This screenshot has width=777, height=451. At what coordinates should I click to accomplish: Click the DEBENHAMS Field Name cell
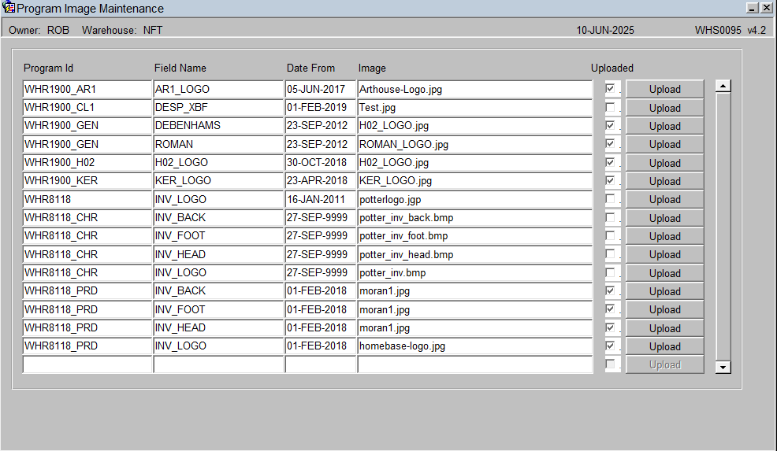coord(218,126)
